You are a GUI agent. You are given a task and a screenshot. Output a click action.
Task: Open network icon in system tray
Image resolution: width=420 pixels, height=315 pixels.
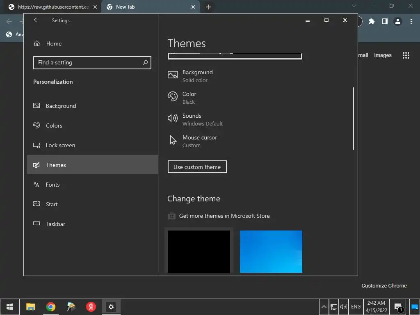(x=334, y=307)
